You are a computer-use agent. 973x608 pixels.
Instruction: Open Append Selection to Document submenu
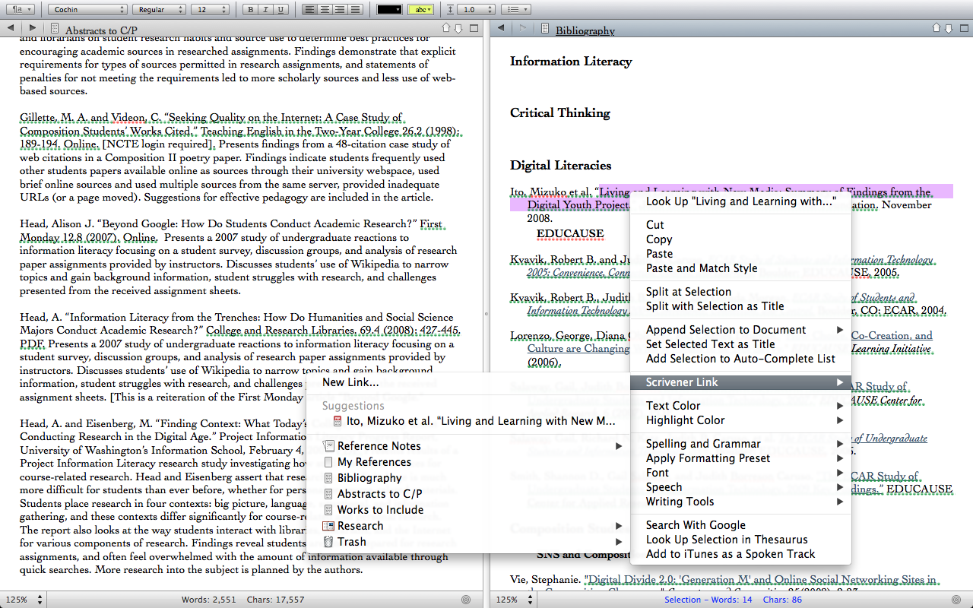coord(741,330)
